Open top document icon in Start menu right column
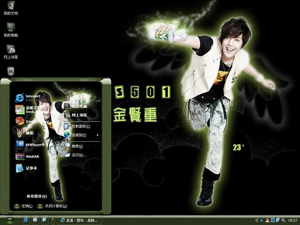 67,97
